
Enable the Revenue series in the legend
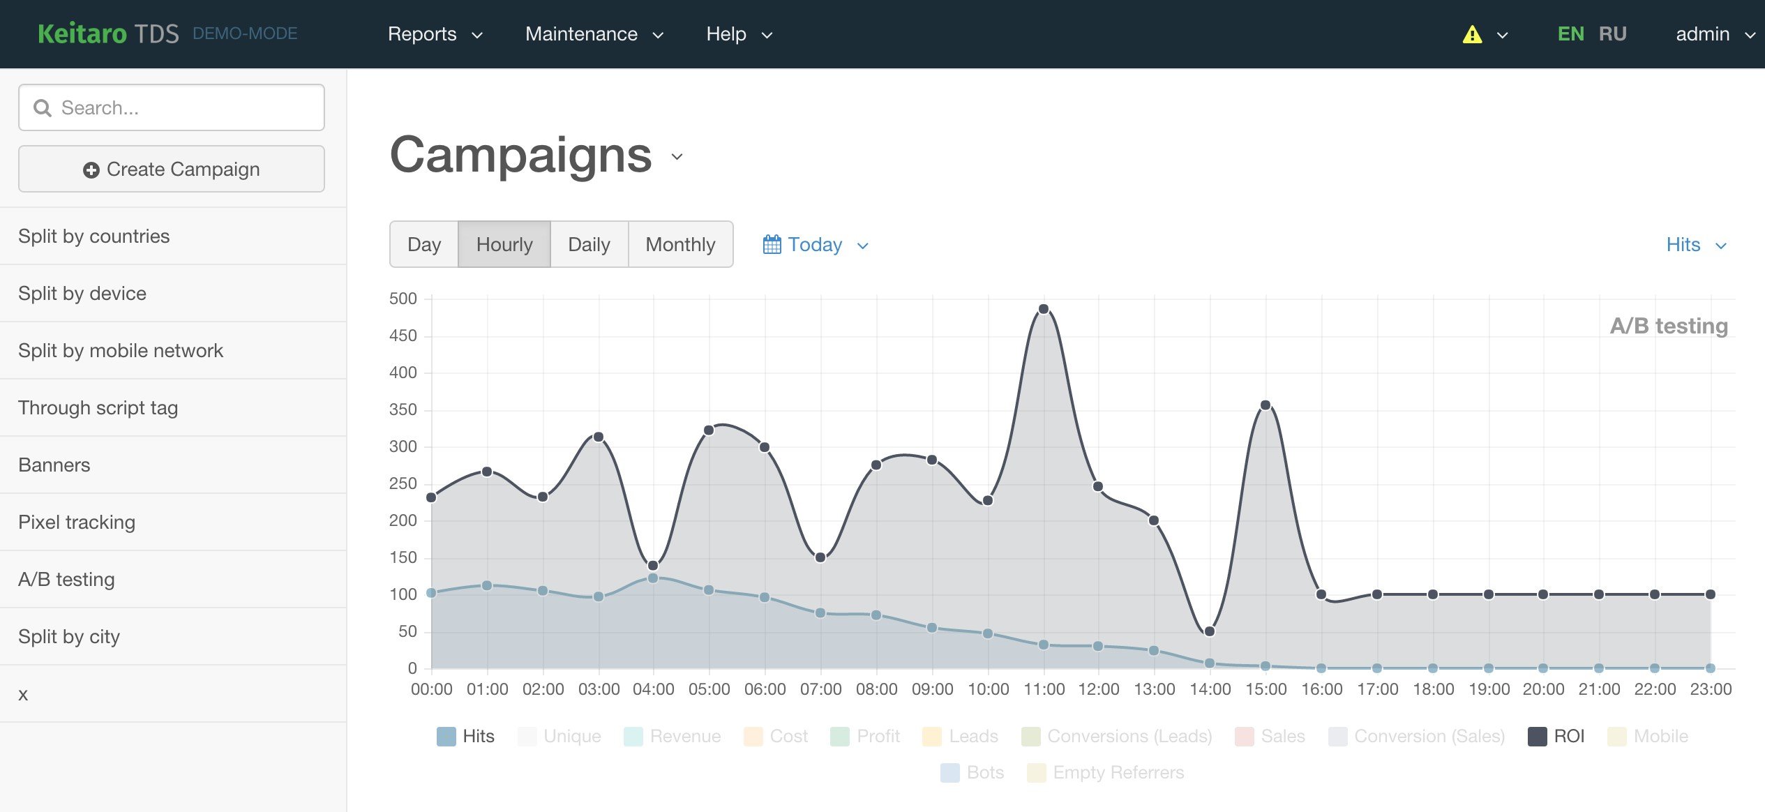(673, 737)
